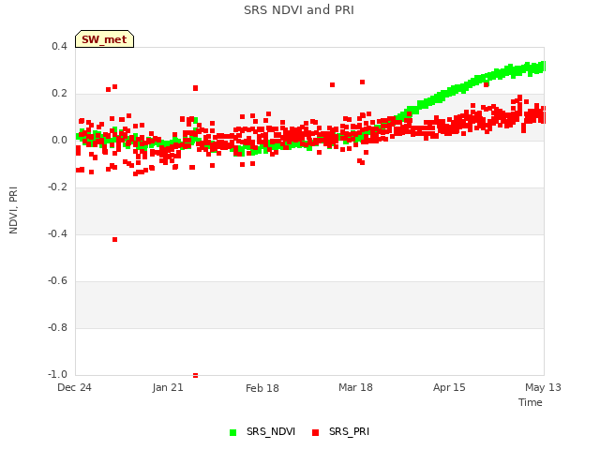
Task: Click the -1.0 y-axis tick label
Action: point(57,374)
